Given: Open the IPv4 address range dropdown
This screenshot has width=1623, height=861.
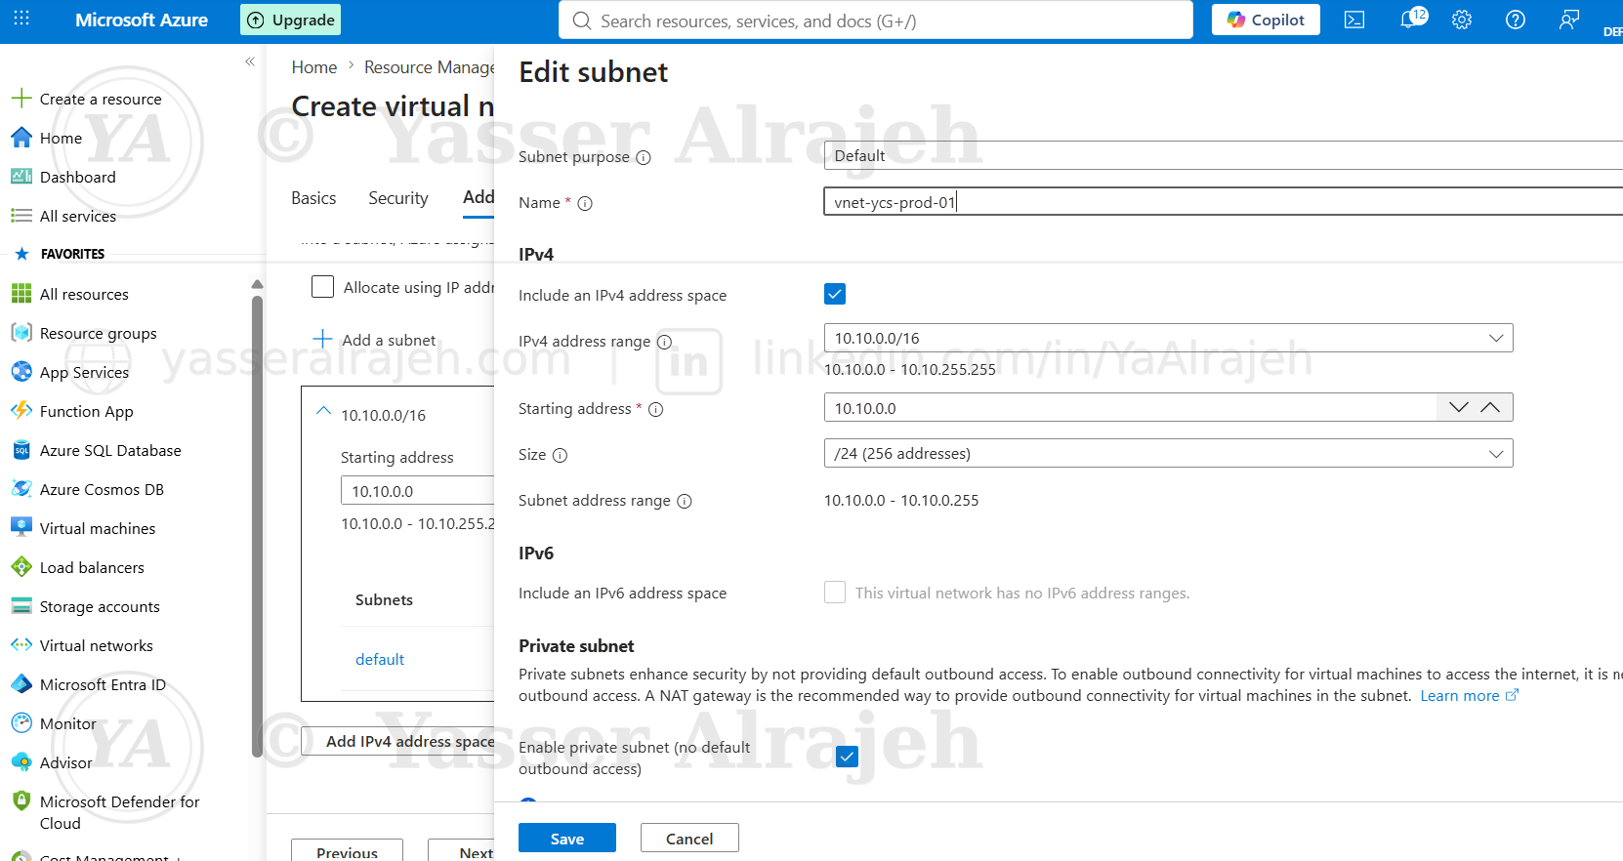Looking at the screenshot, I should coord(1168,338).
